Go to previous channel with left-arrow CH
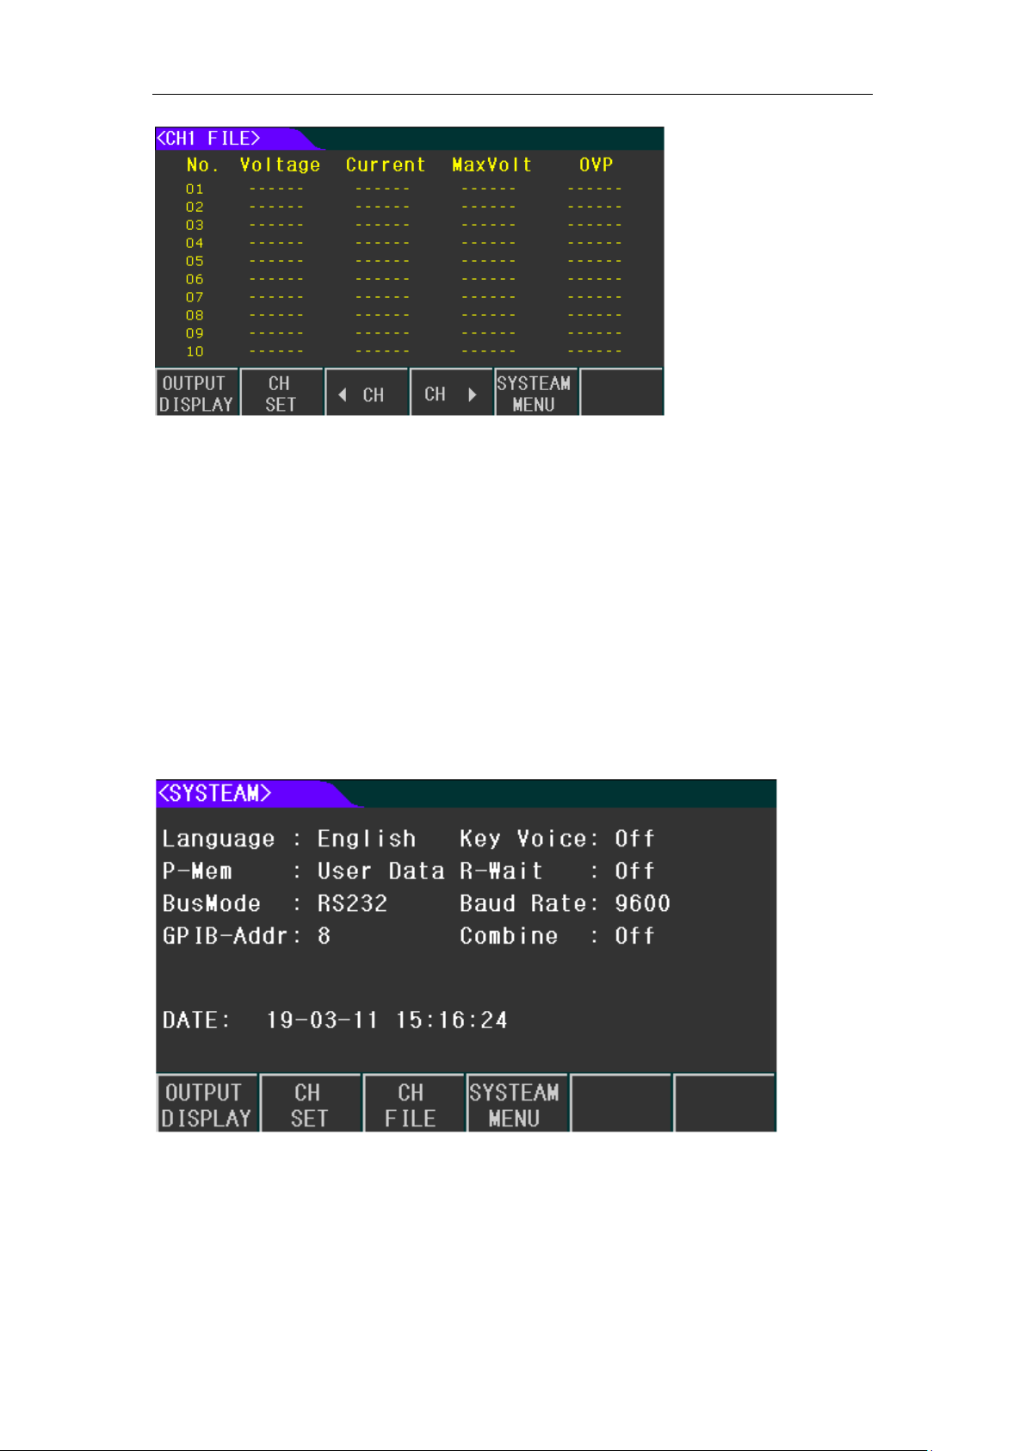Image resolution: width=1026 pixels, height=1451 pixels. coord(367,394)
